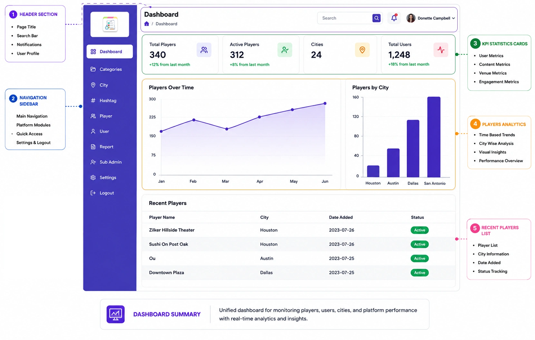Viewport: 535px width, 340px height.
Task: Click the Player people icon in sidebar
Action: pos(93,116)
